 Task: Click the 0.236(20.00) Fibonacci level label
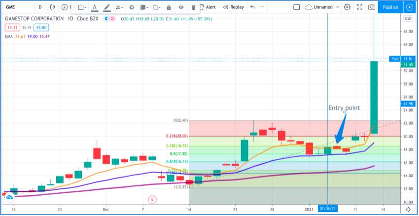pos(177,136)
